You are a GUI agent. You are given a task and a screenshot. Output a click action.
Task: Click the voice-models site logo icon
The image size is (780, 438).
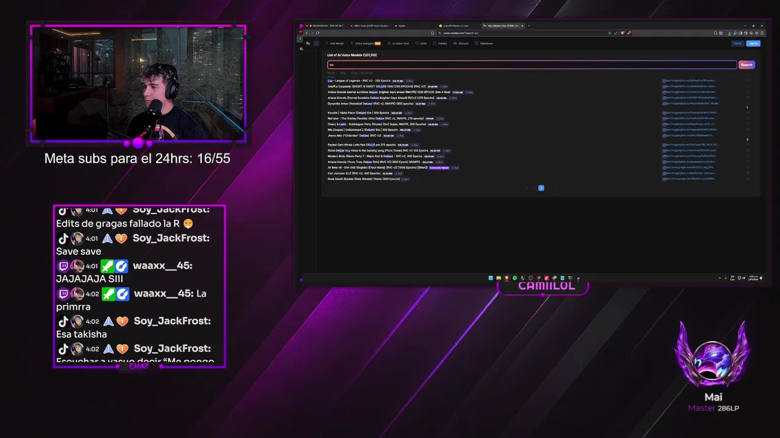pyautogui.click(x=308, y=43)
